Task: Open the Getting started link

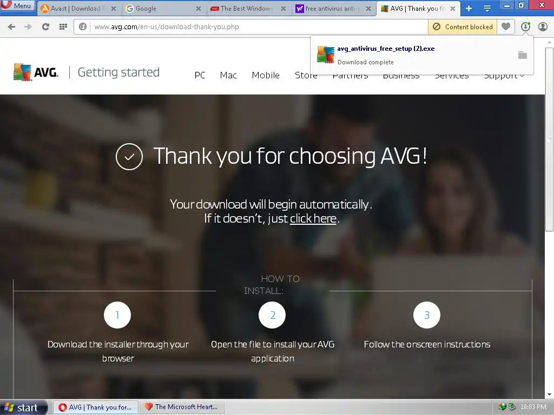Action: point(118,72)
